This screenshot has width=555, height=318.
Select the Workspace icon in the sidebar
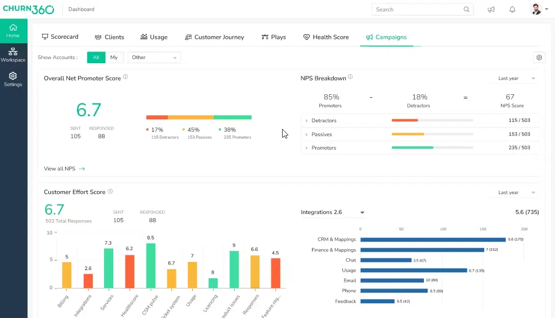tap(13, 54)
